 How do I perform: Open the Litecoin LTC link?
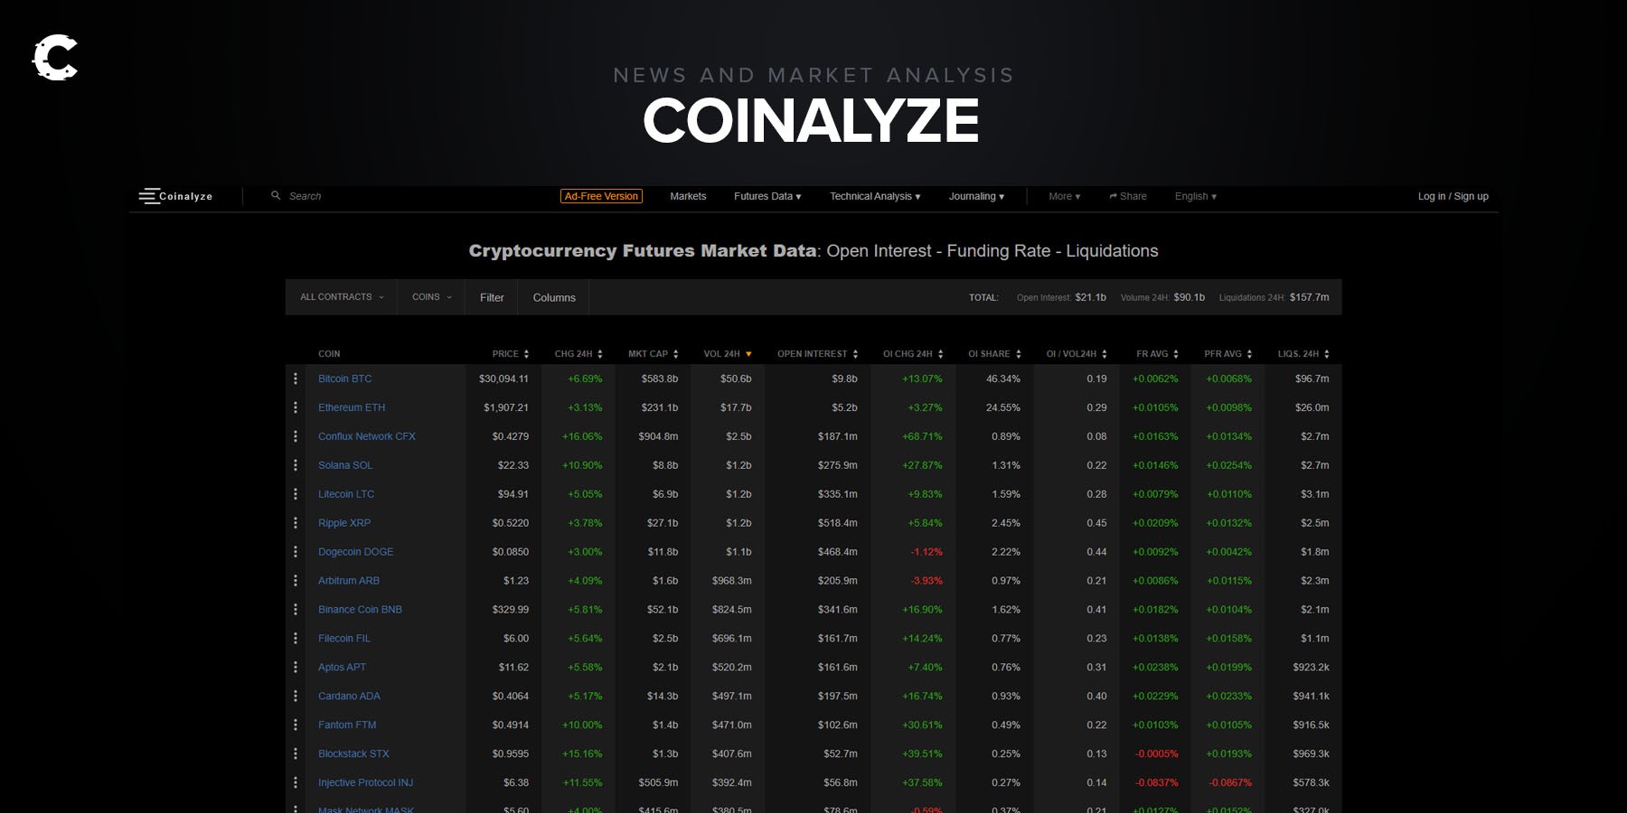346,494
